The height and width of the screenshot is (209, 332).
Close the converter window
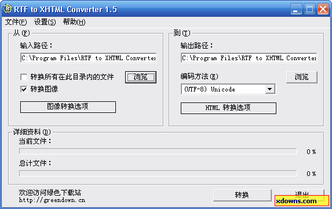[x=323, y=9]
